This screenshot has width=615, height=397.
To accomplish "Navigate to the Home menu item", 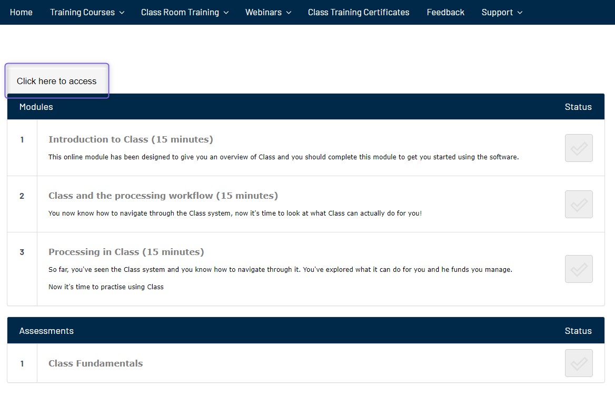I will (21, 12).
